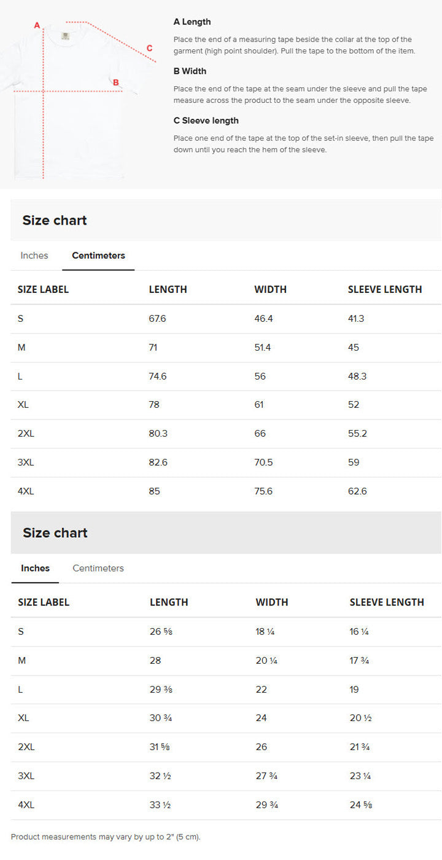Click the first 'Size chart' title
Viewport: 442px width, 860px height.
point(55,220)
